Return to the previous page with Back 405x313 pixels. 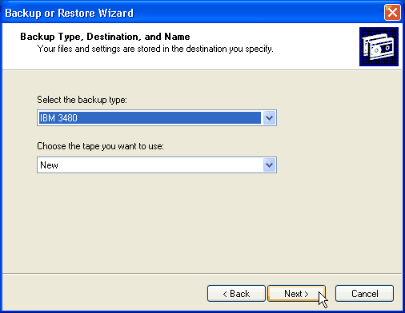(236, 294)
